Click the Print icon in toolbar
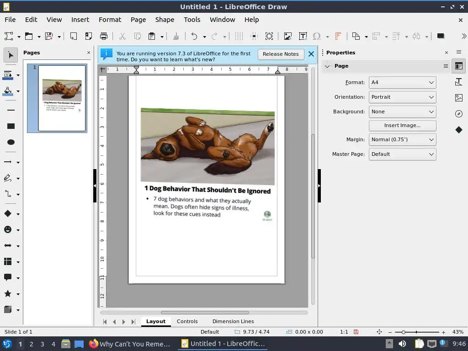The height and width of the screenshot is (351, 468). [104, 36]
